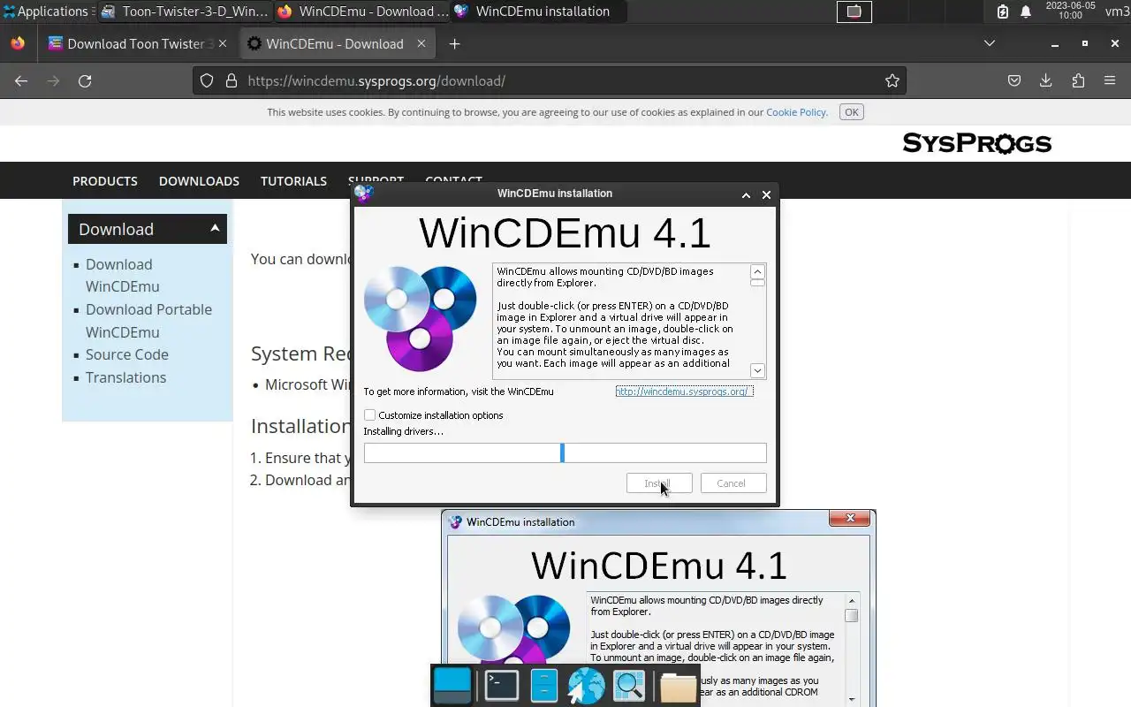
Task: Click the 'Installing drivers...' status text
Action: 404,431
